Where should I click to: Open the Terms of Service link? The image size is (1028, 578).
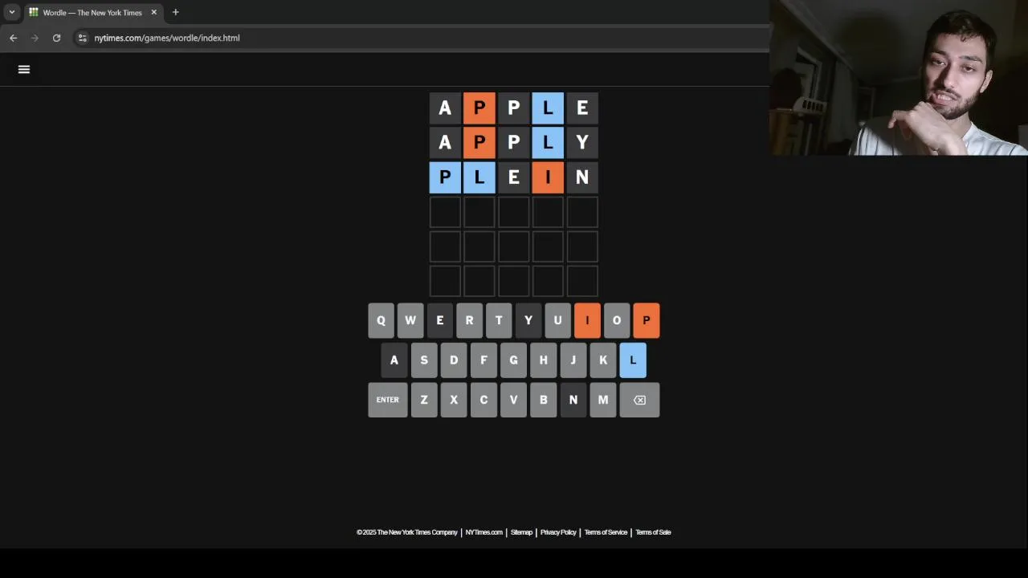[x=606, y=532]
